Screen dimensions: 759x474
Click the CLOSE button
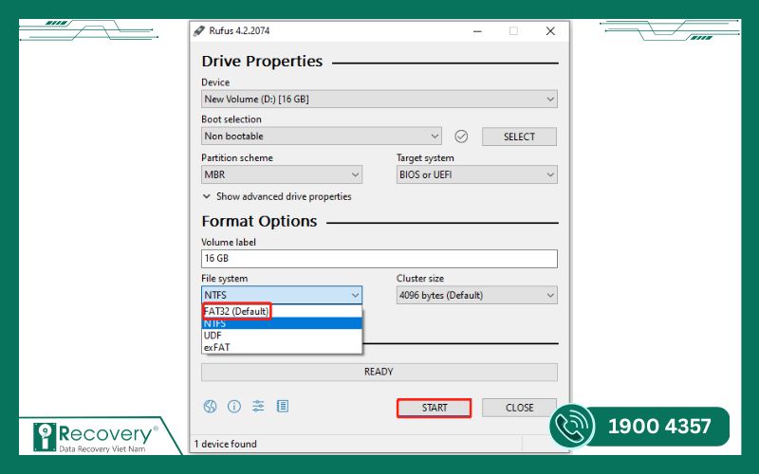519,408
